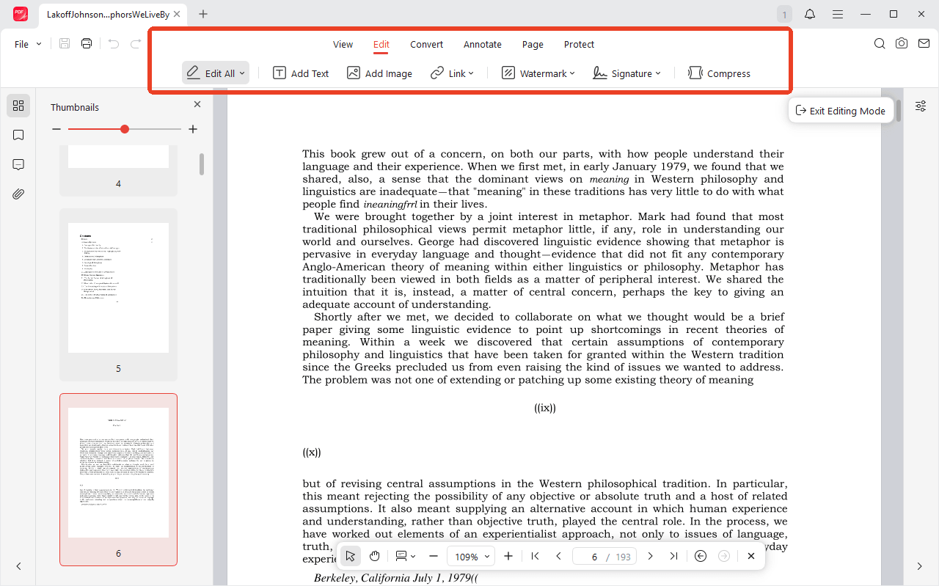The width and height of the screenshot is (939, 586).
Task: Click the document vertical scrollbar
Action: (899, 110)
